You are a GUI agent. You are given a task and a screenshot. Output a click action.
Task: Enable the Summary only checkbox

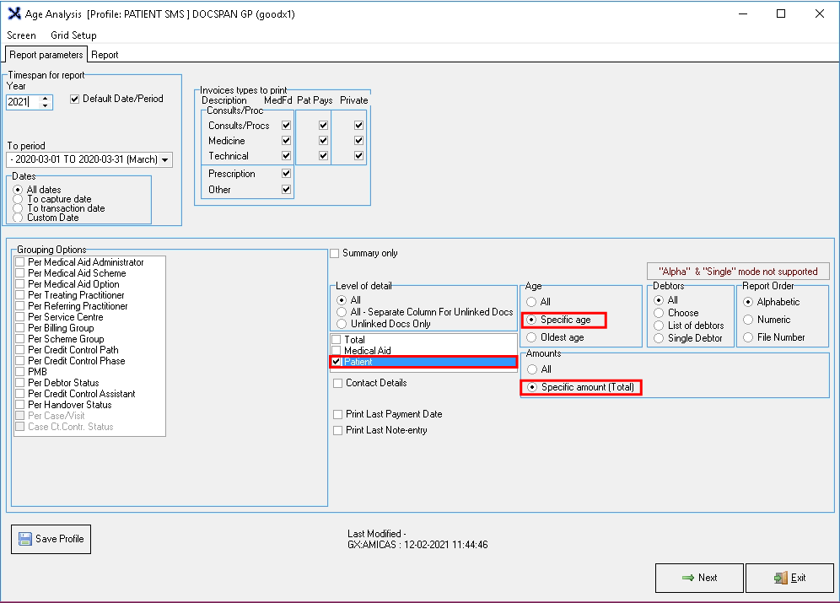tap(335, 253)
